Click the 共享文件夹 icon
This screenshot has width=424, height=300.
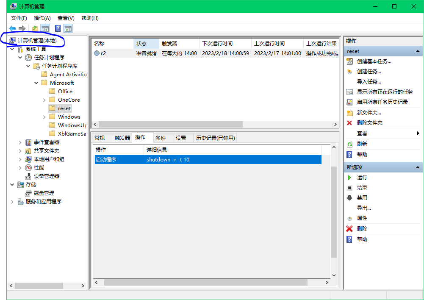tap(28, 151)
